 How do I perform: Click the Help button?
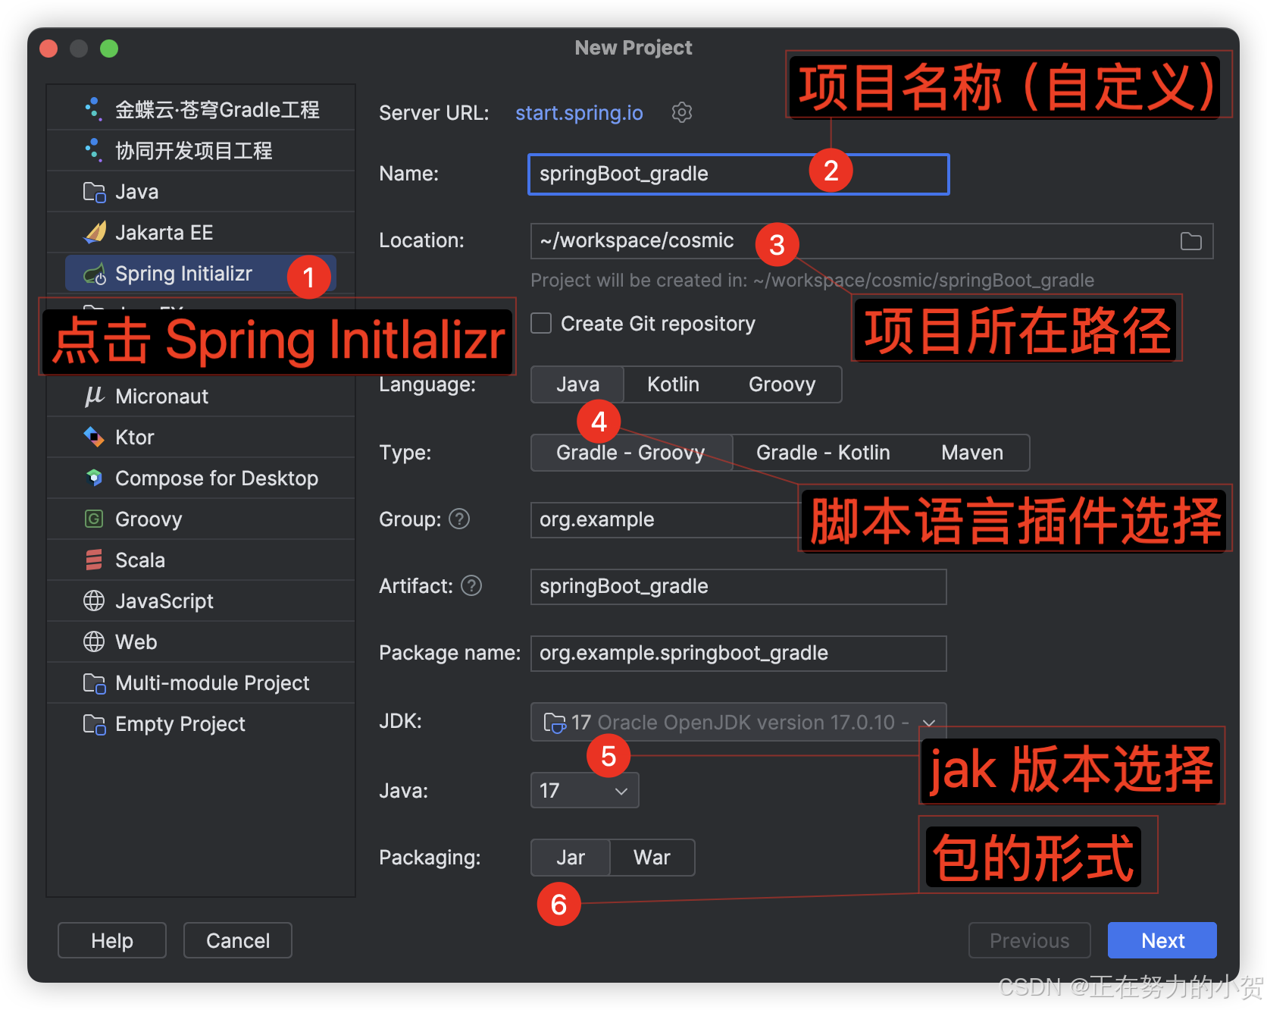tap(112, 940)
